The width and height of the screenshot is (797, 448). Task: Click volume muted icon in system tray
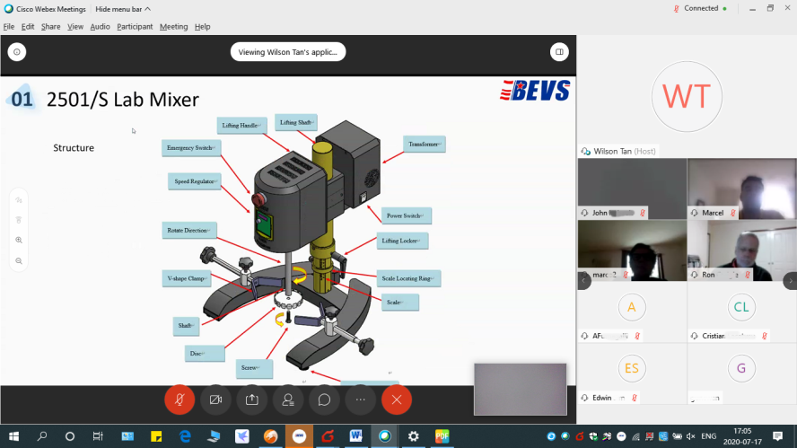(x=690, y=436)
